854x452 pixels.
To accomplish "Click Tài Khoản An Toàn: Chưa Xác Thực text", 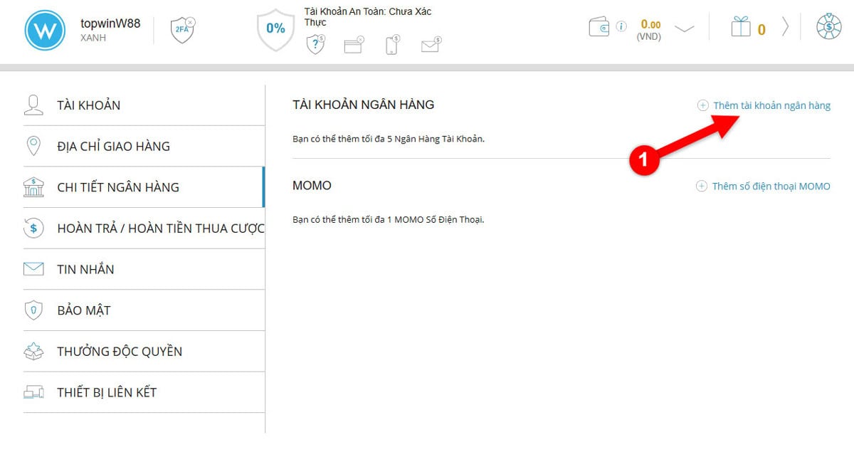I will point(367,17).
